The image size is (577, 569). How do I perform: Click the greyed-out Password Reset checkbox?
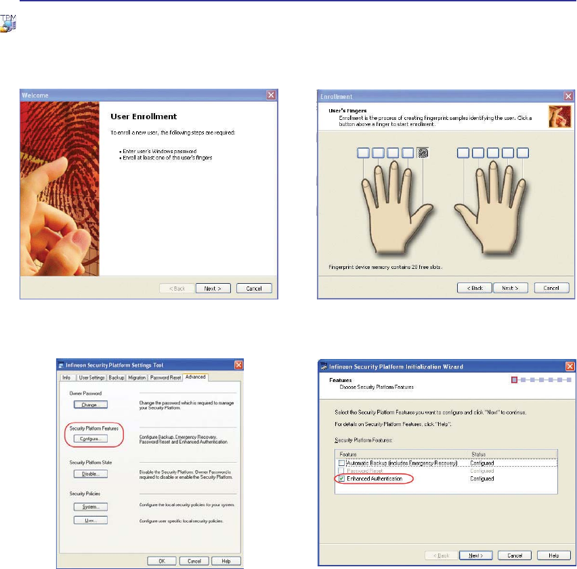(341, 471)
